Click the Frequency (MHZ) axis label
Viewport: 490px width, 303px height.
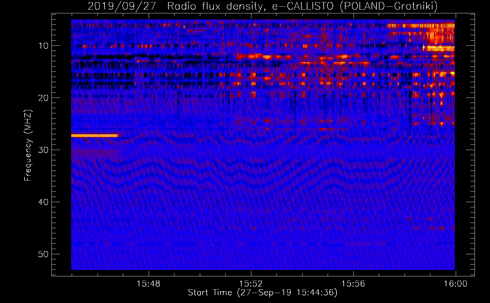[28, 146]
